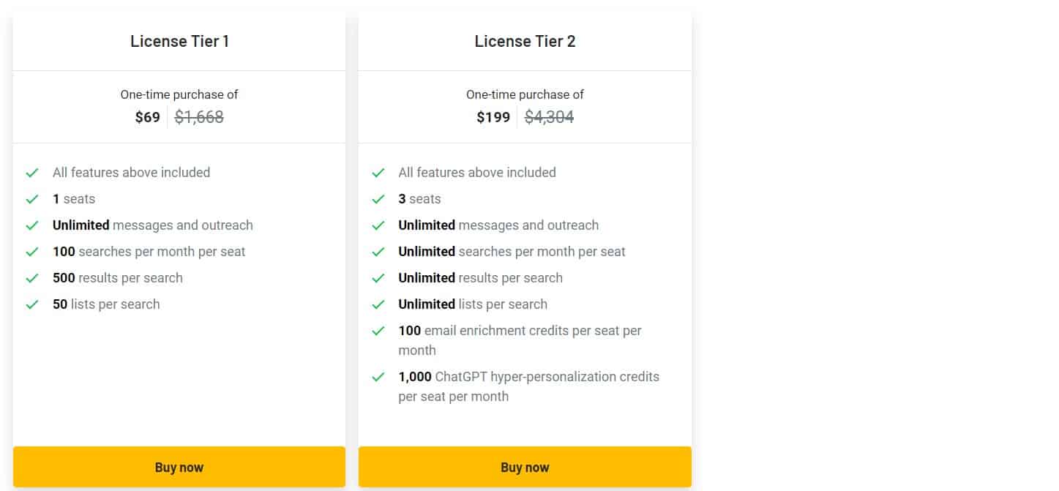Select the checkmark beside '100 searches per month per seat'
The image size is (1059, 491).
click(32, 251)
